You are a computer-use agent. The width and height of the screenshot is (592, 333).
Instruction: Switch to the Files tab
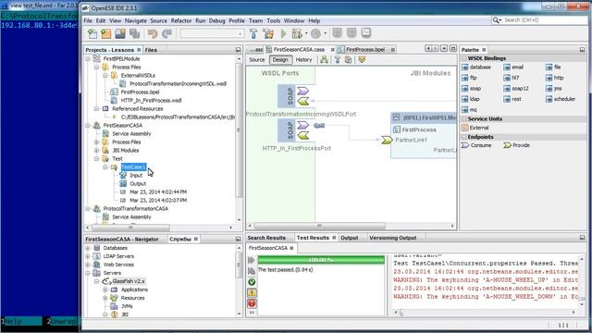click(151, 50)
